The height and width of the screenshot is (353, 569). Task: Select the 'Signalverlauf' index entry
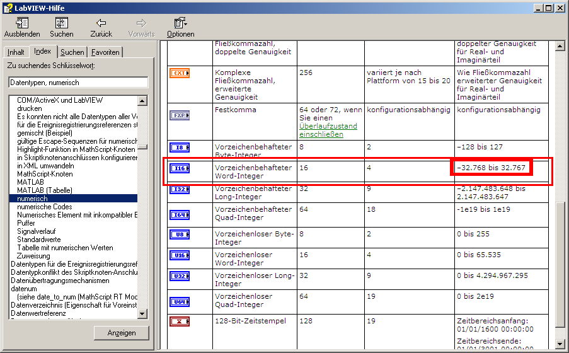coord(37,231)
